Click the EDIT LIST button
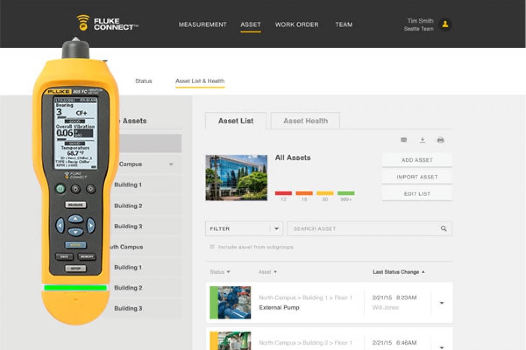Viewport: 526px width, 350px height. (x=417, y=194)
